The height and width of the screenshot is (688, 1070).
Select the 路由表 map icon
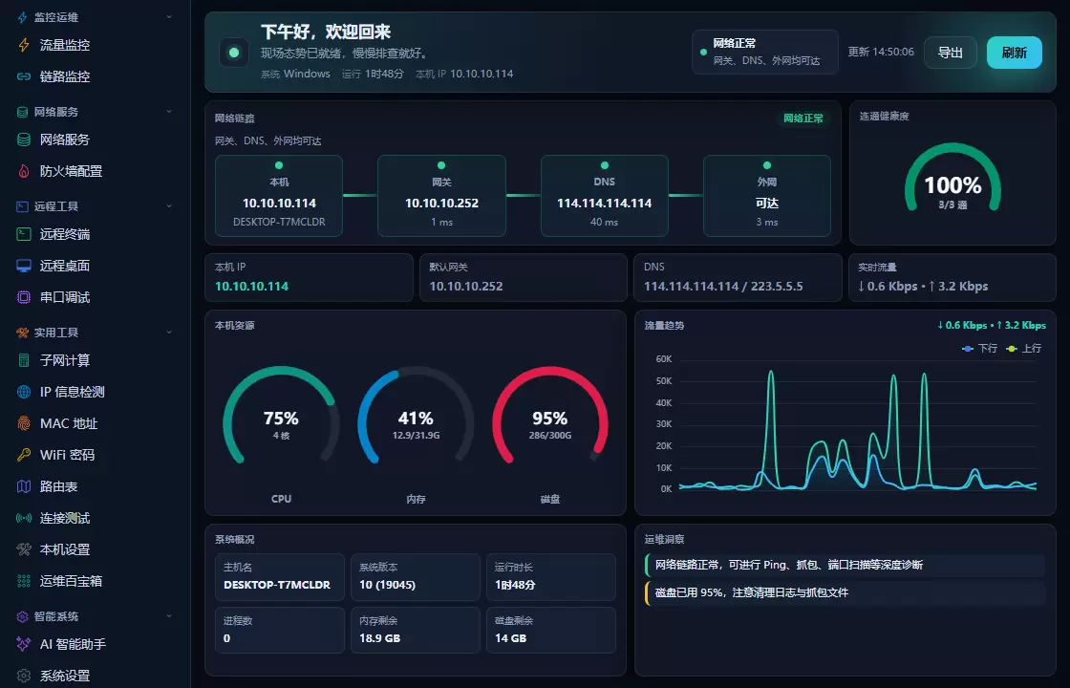24,486
